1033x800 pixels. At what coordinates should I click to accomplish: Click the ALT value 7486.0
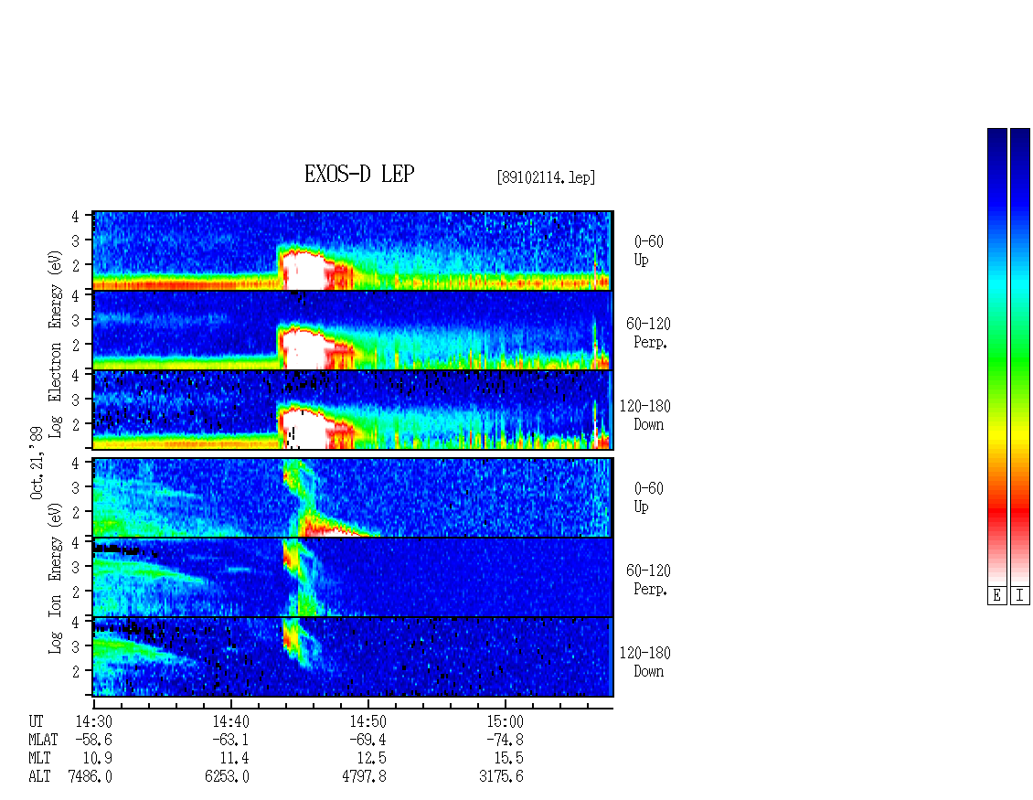[90, 777]
